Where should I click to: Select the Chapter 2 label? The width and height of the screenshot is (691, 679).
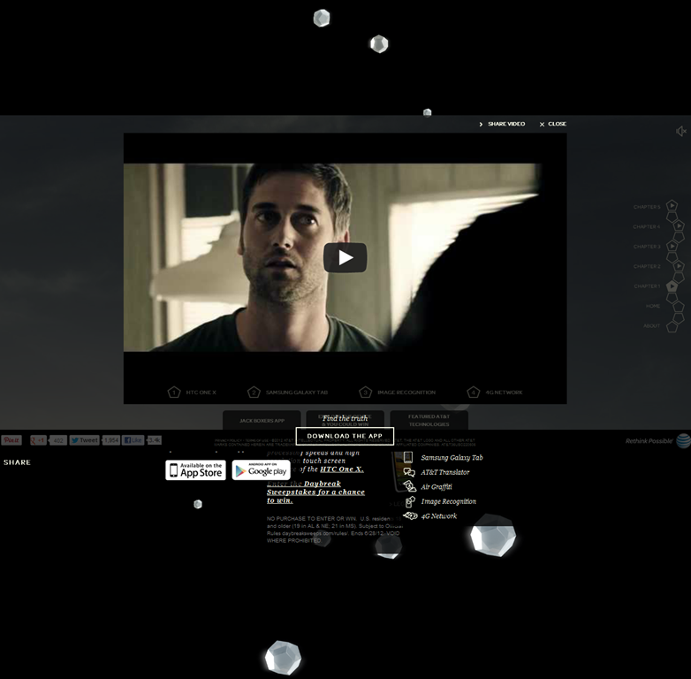[x=647, y=266]
